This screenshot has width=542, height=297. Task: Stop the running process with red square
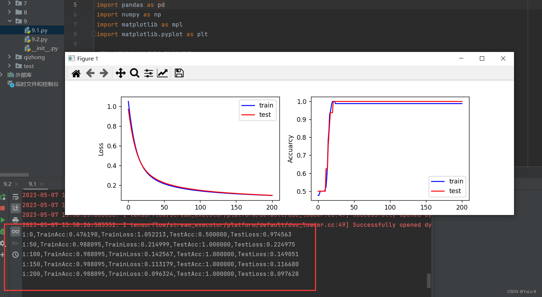click(3, 208)
